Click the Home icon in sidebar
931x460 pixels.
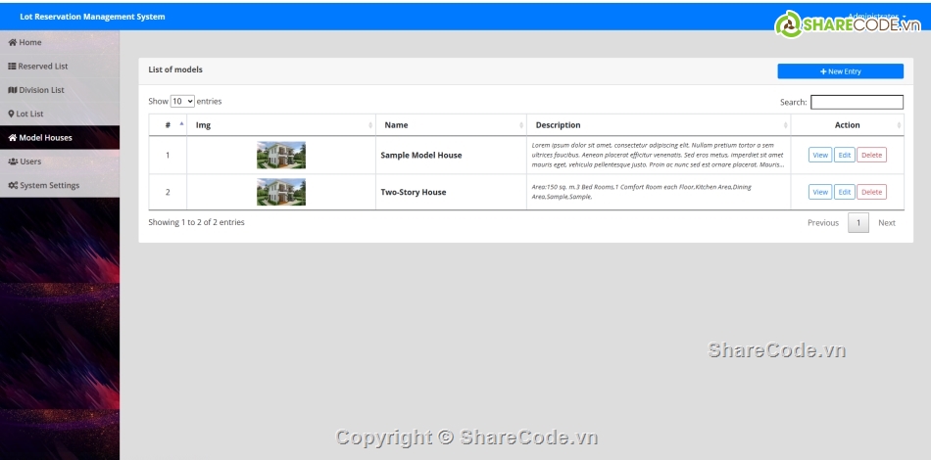pyautogui.click(x=13, y=43)
